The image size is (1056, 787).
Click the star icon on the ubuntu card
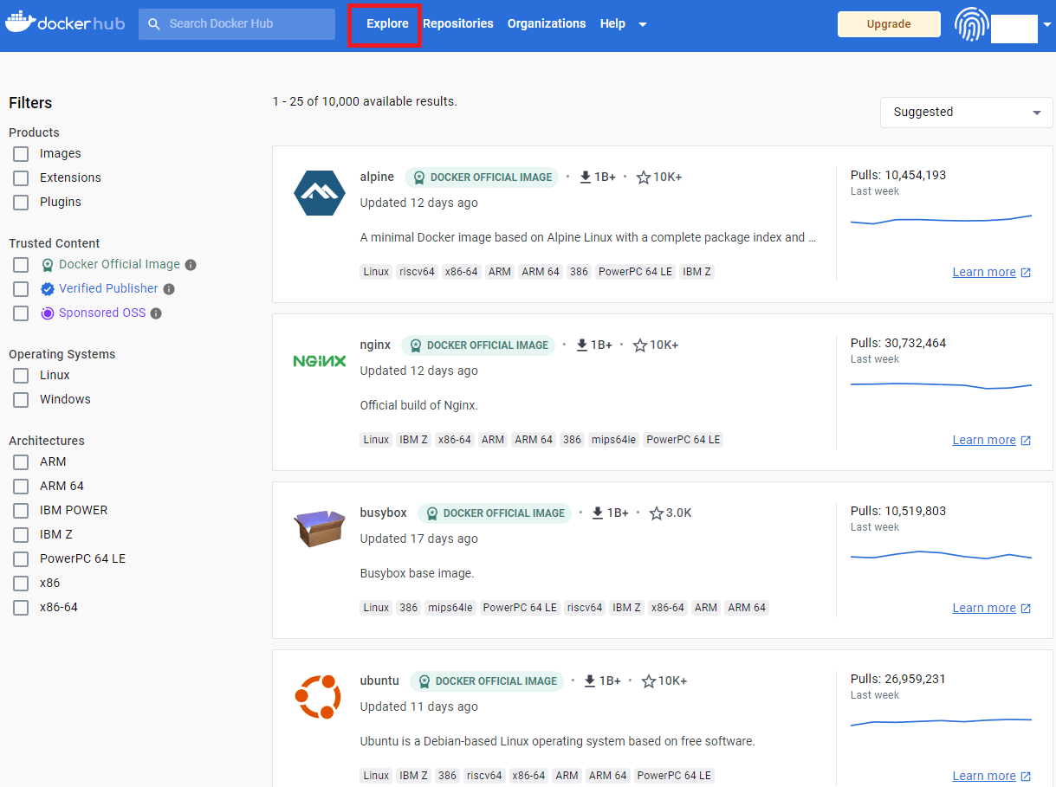(x=649, y=681)
